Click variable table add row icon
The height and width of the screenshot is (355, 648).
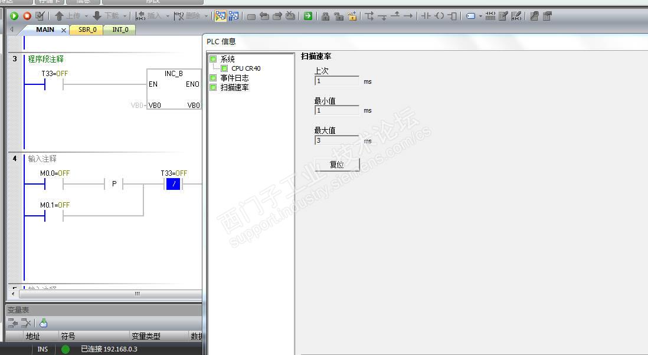(x=13, y=323)
